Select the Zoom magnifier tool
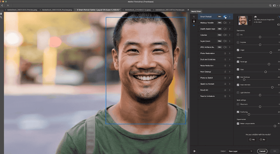The height and width of the screenshot is (154, 280). [x=1, y=18]
